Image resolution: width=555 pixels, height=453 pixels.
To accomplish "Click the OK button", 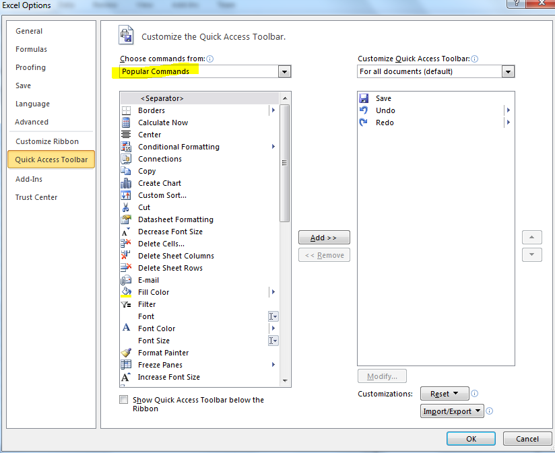I will tap(471, 438).
